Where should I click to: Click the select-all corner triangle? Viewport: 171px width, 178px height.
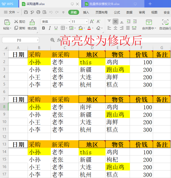[x=6, y=48]
